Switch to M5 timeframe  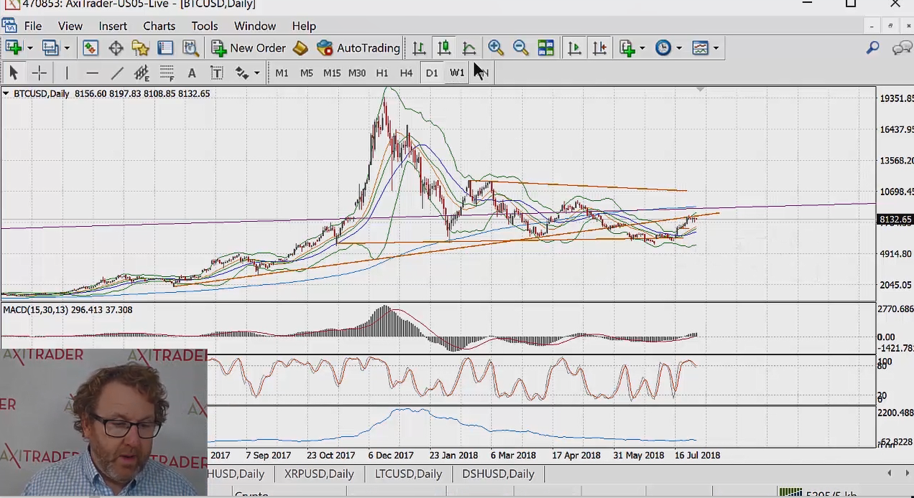coord(306,72)
